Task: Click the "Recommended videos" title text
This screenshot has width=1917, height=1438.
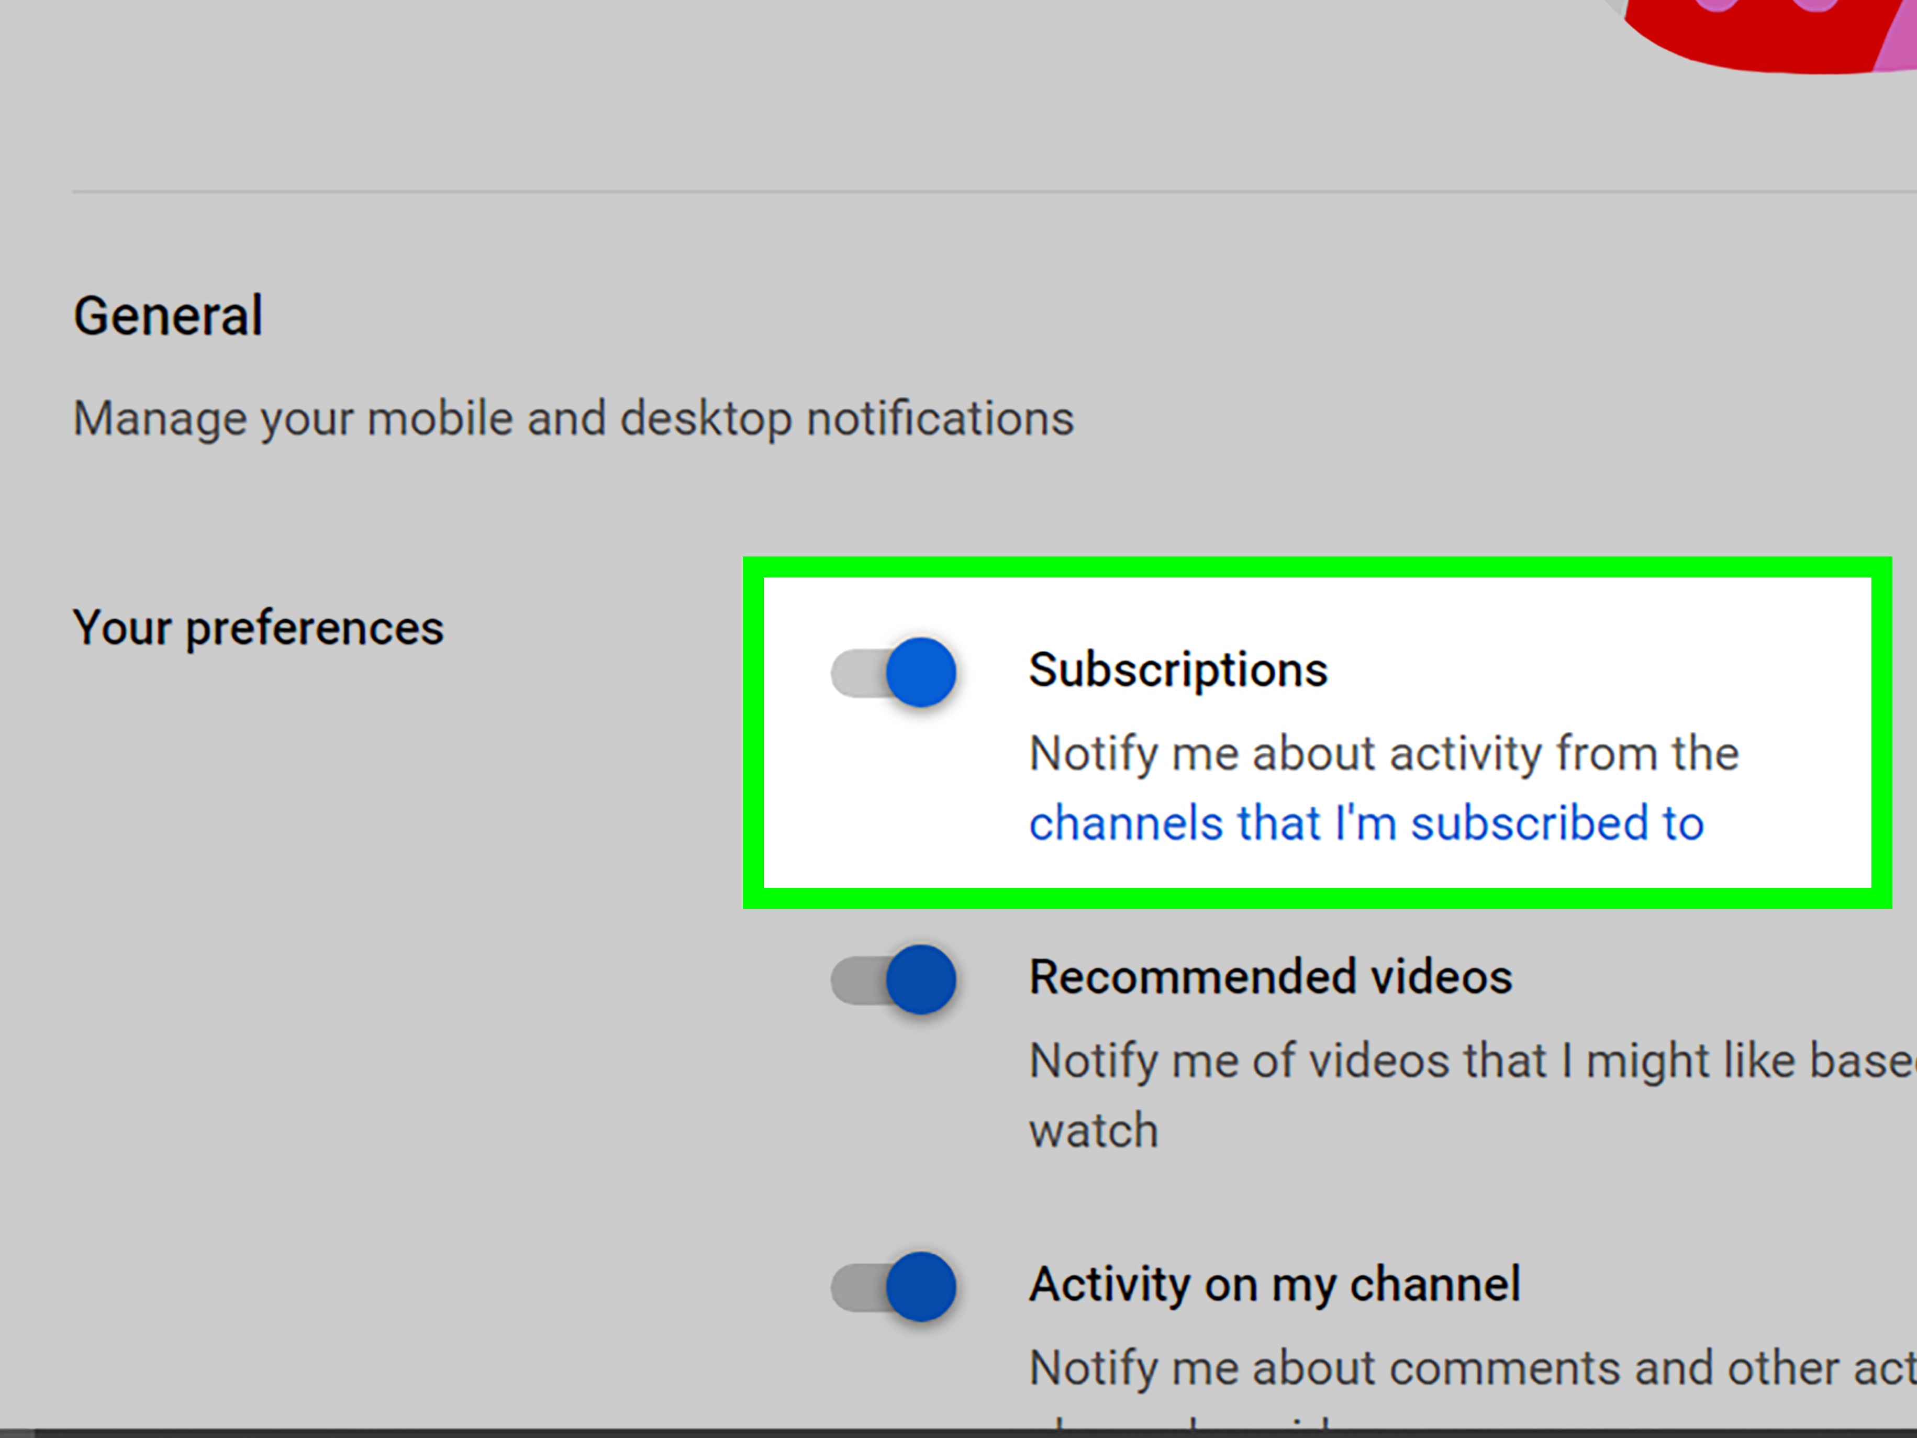Action: [x=1270, y=977]
